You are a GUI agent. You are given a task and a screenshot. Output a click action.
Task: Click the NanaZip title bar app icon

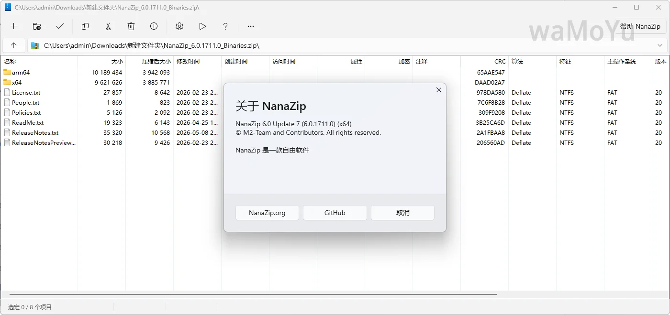click(8, 7)
